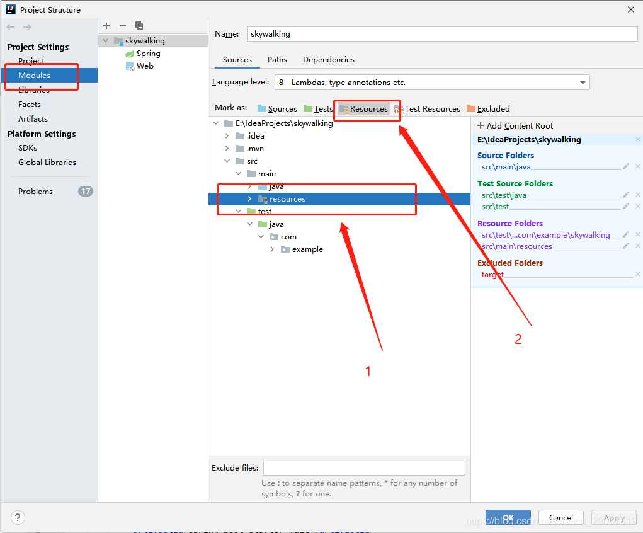
Task: Select the main folder row
Action: click(339, 173)
